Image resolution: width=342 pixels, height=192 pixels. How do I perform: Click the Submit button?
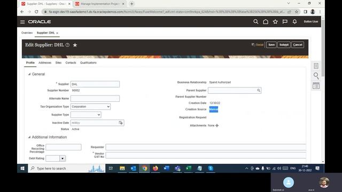tap(284, 45)
